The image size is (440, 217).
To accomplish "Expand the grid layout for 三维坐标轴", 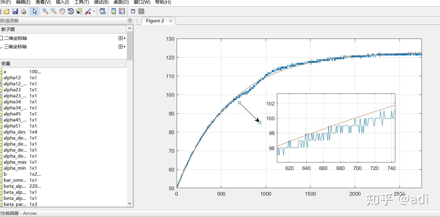I will tap(122, 47).
